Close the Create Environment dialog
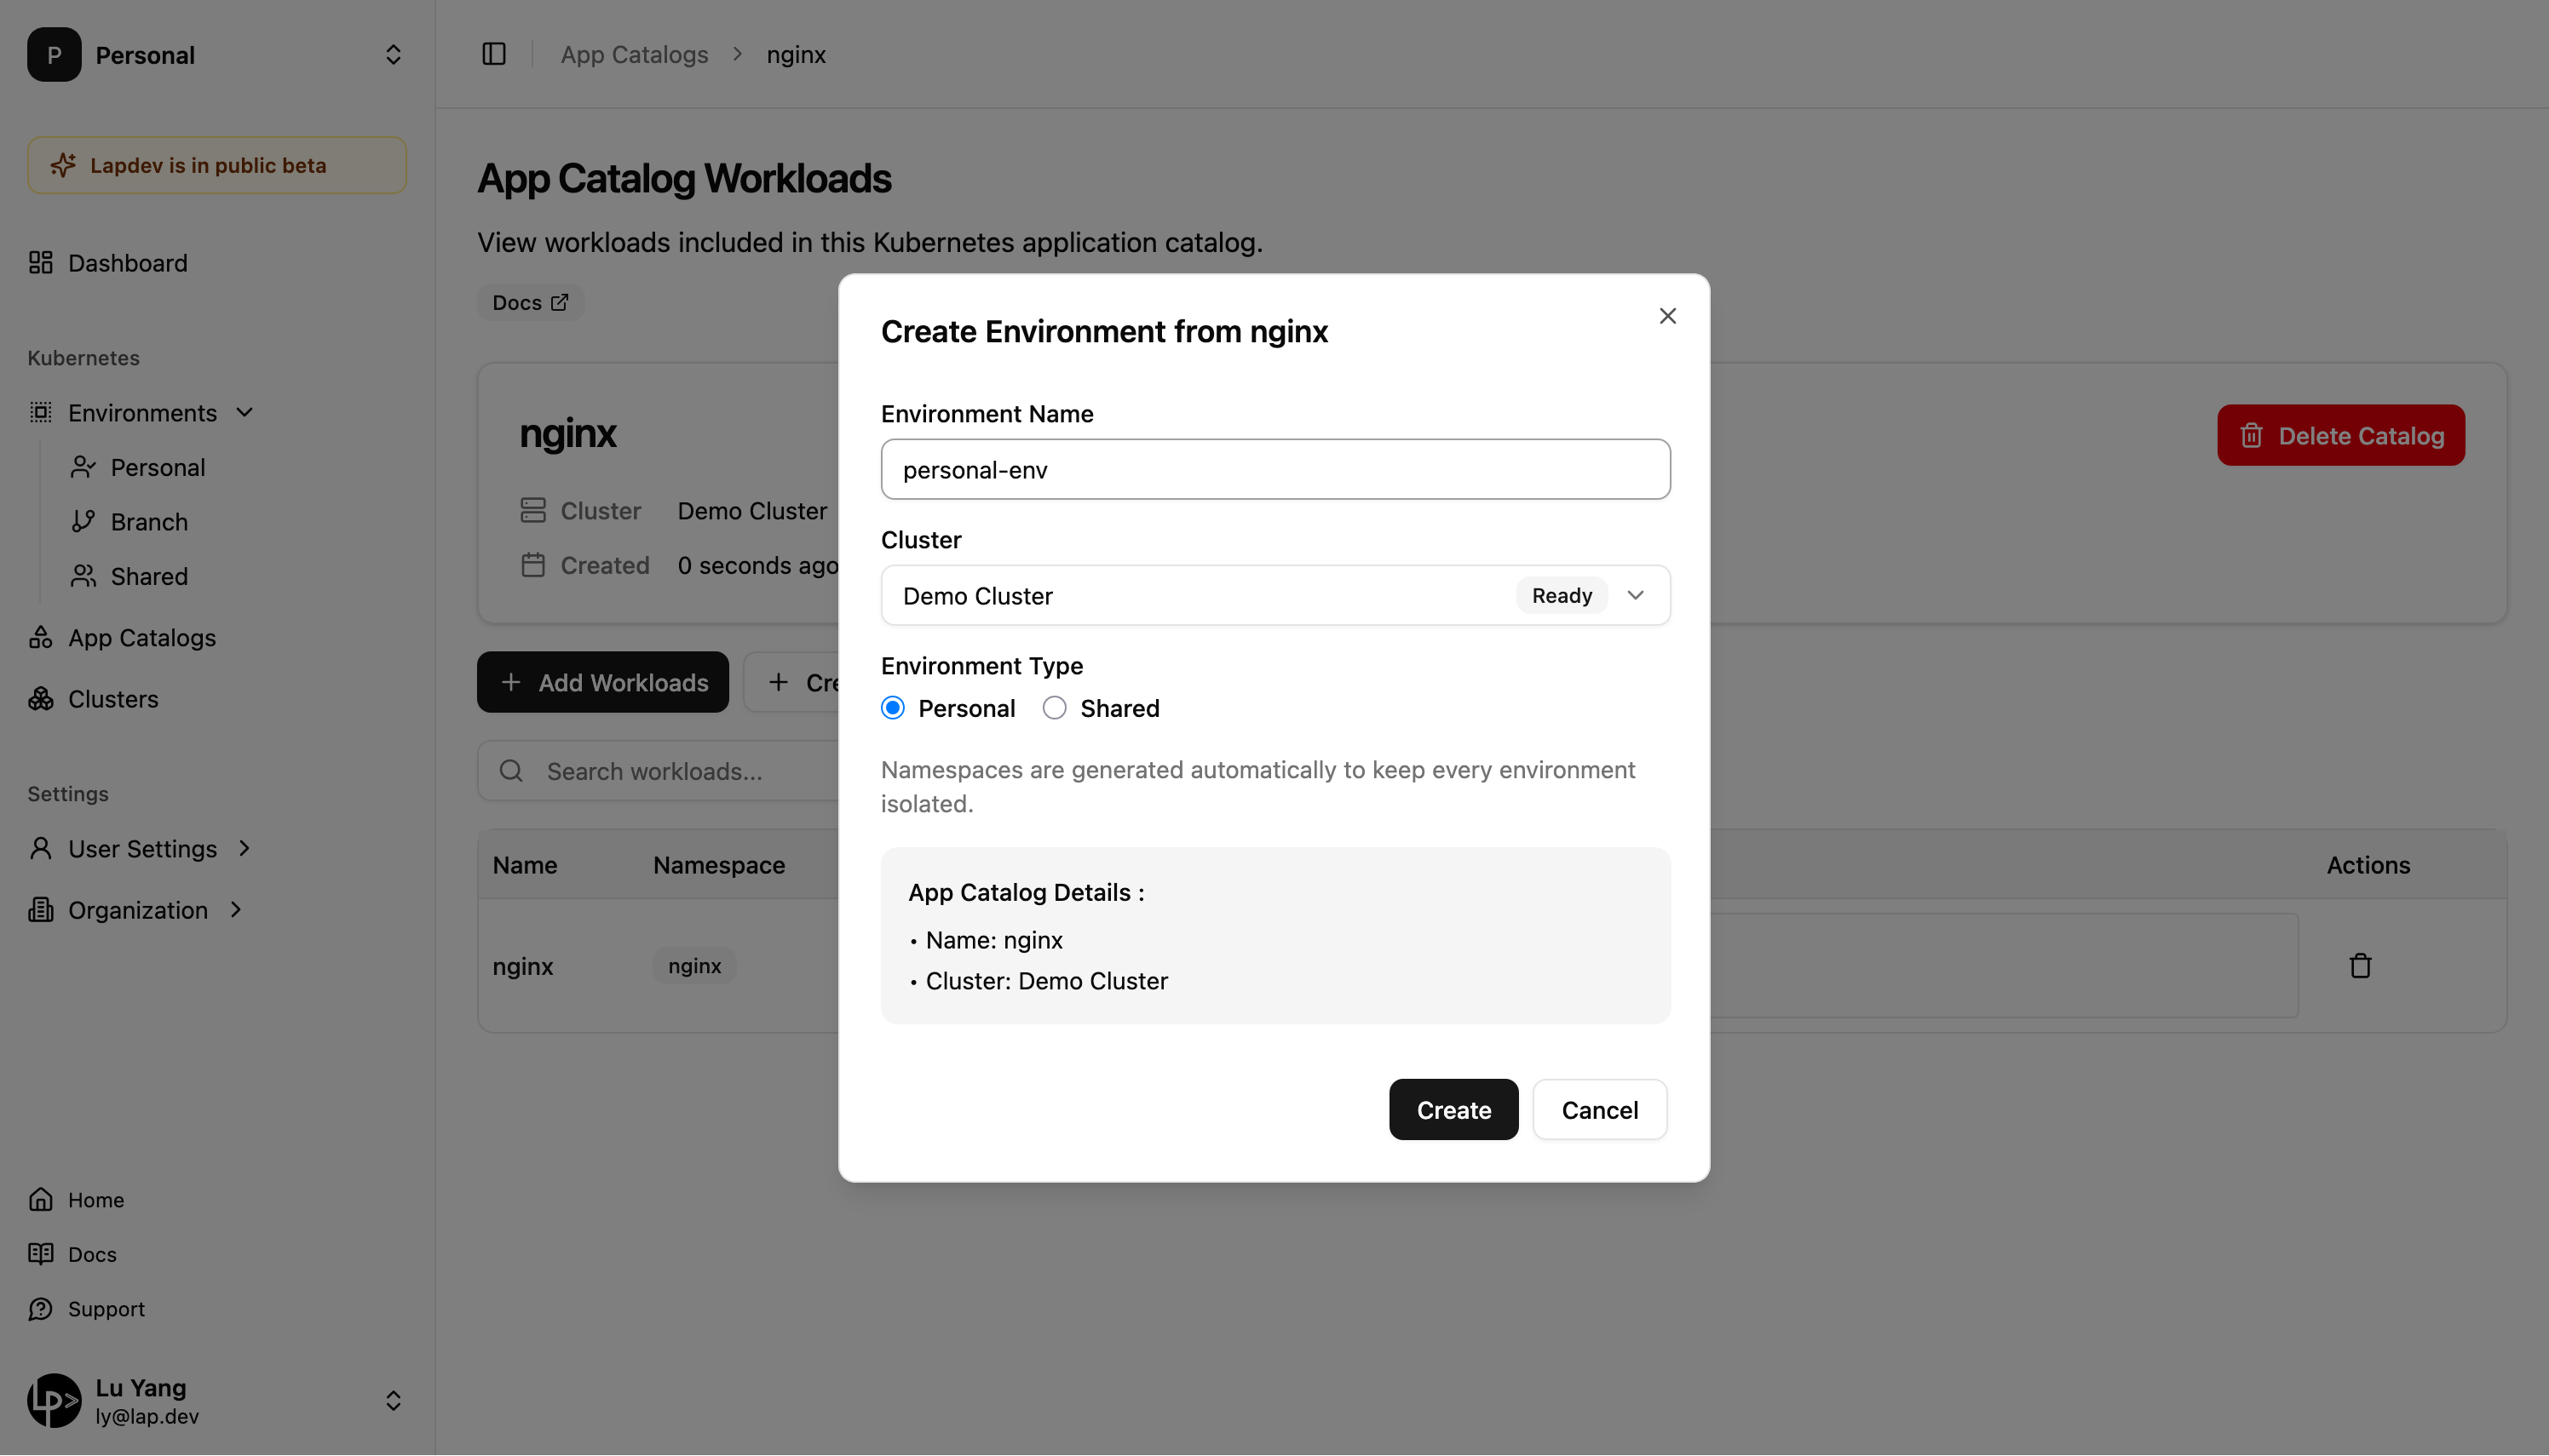 1666,316
